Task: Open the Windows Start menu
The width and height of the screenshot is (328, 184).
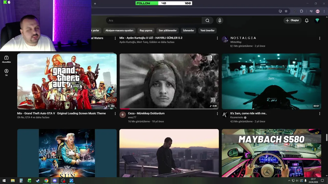Action: [x=4, y=181]
